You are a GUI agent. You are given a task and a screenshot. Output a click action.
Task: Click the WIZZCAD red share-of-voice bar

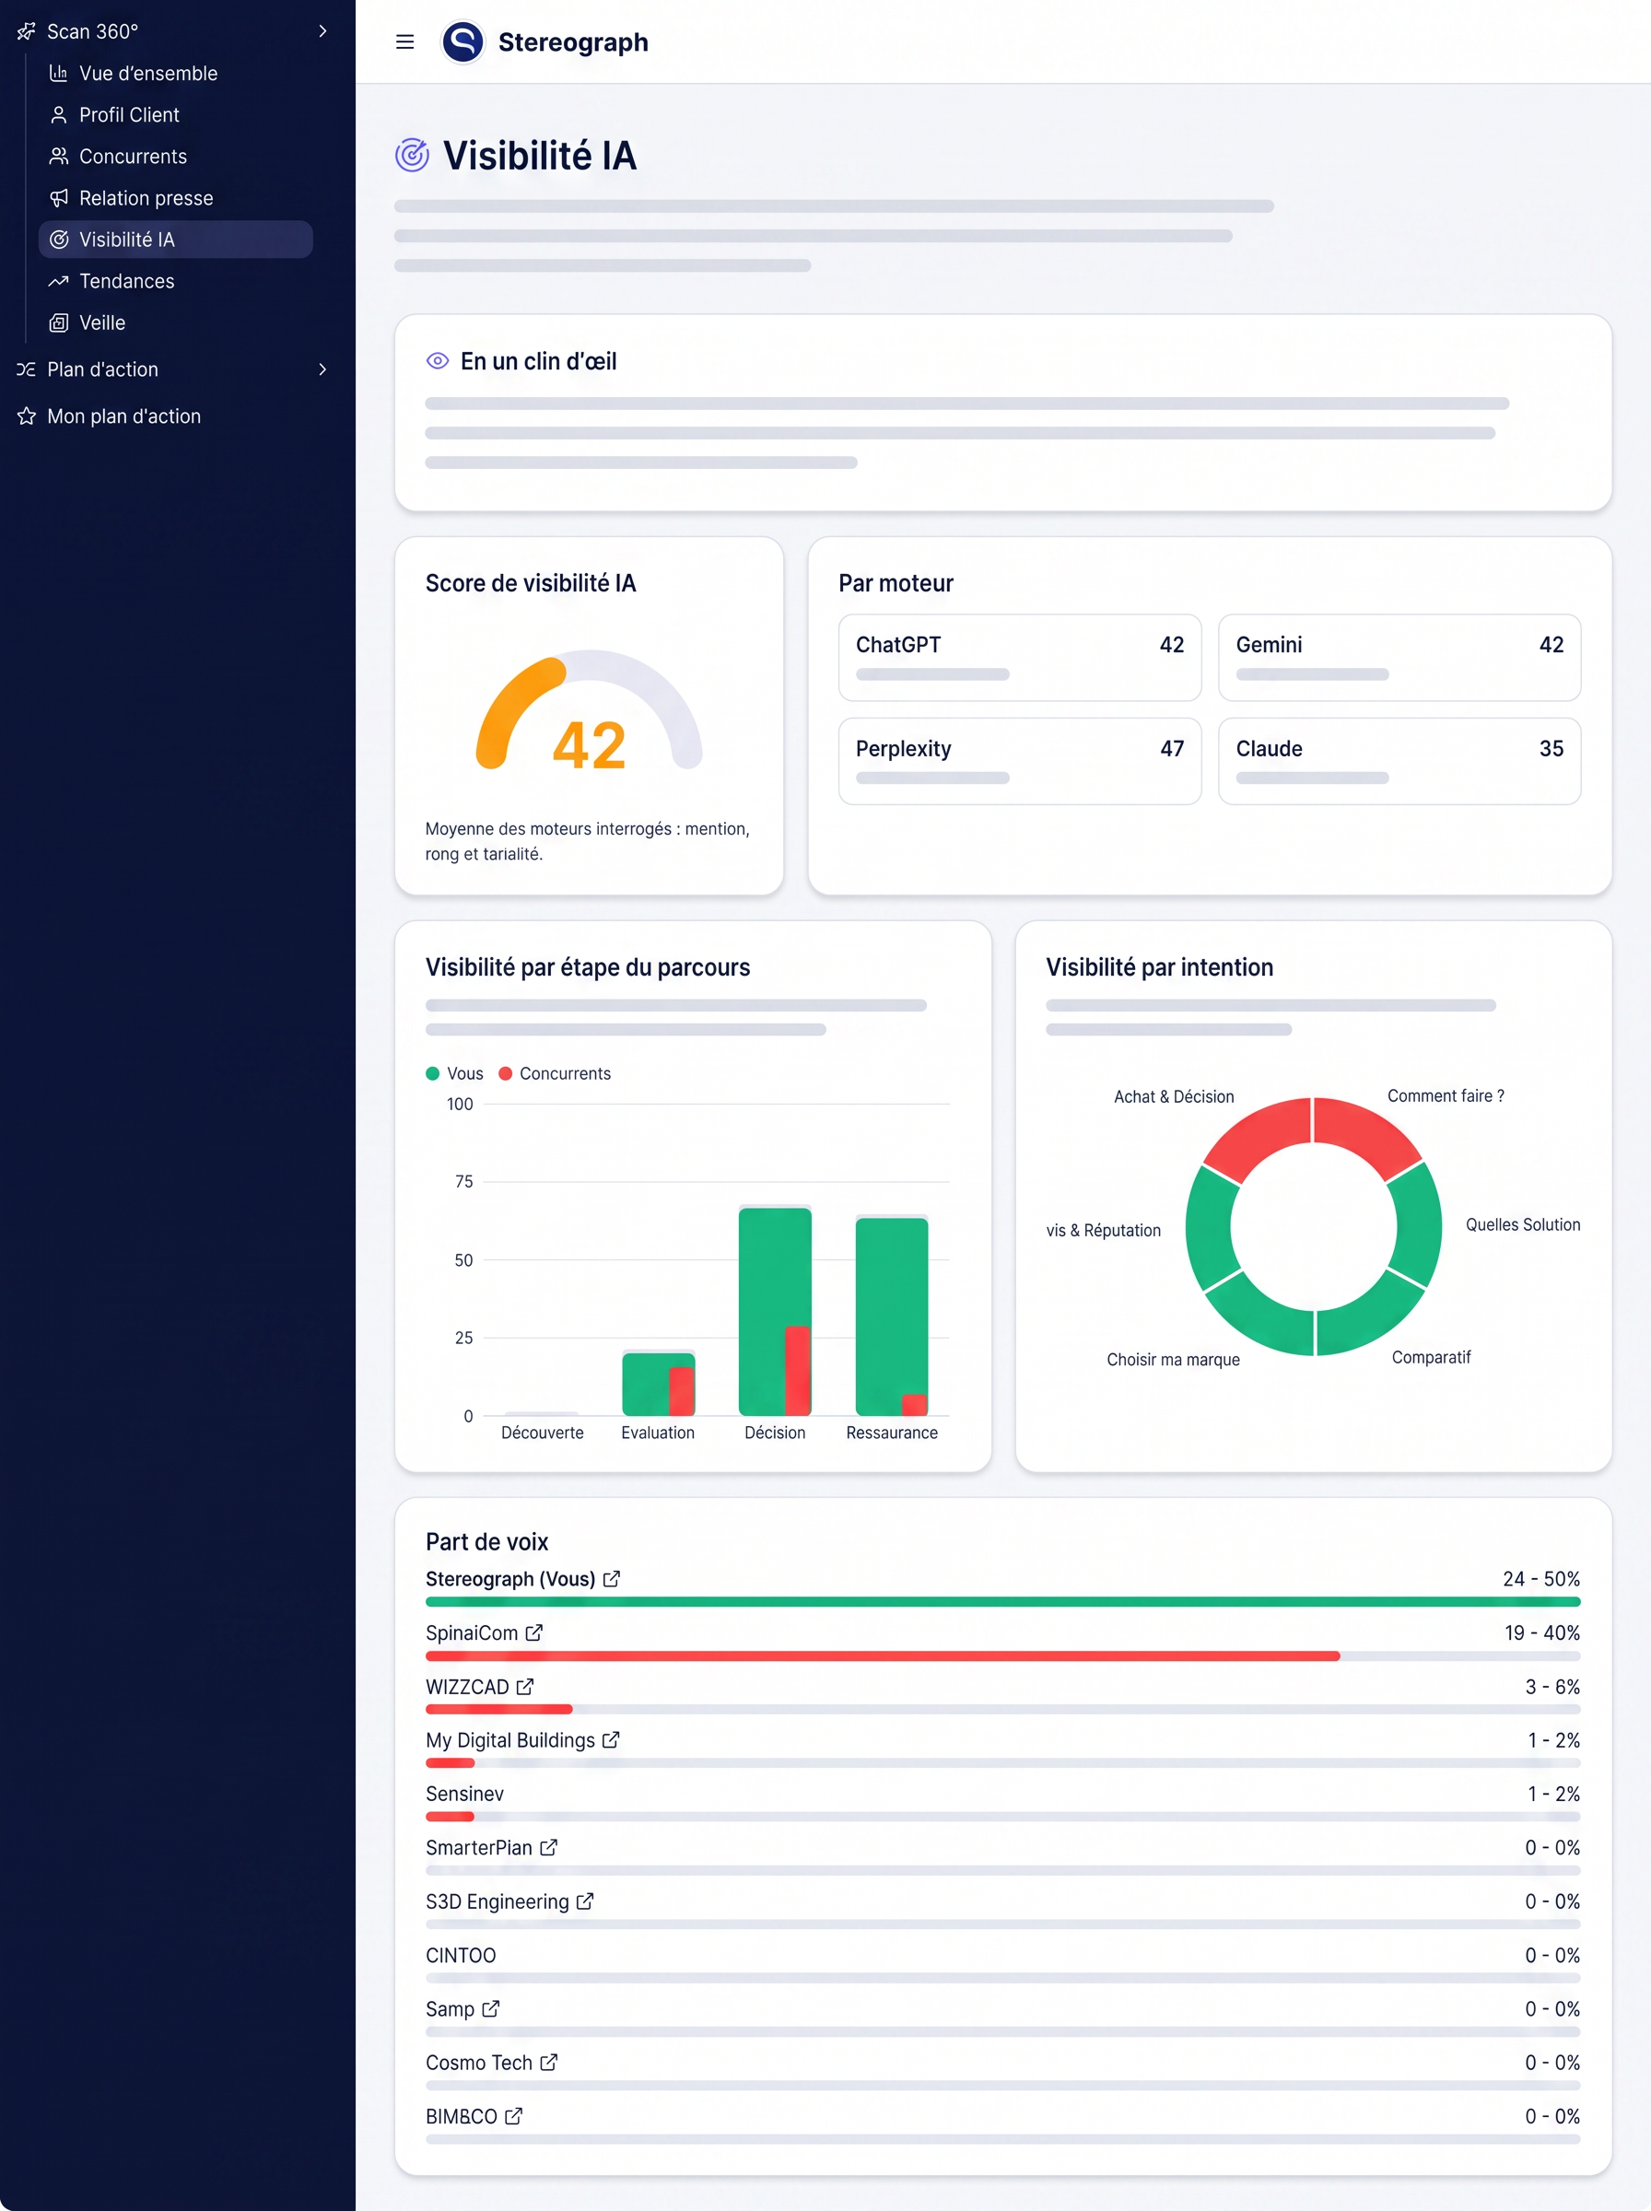click(x=498, y=1710)
